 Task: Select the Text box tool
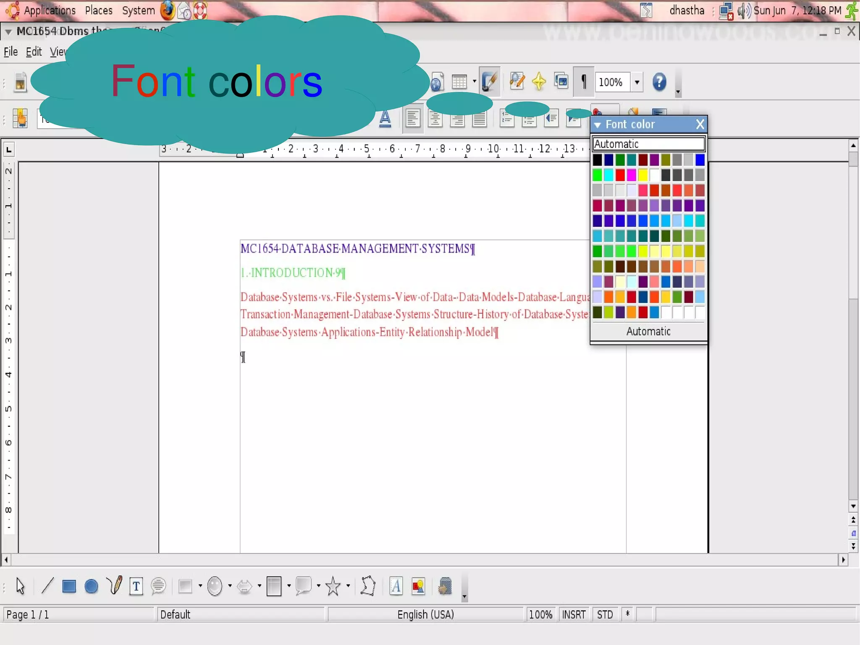(136, 586)
